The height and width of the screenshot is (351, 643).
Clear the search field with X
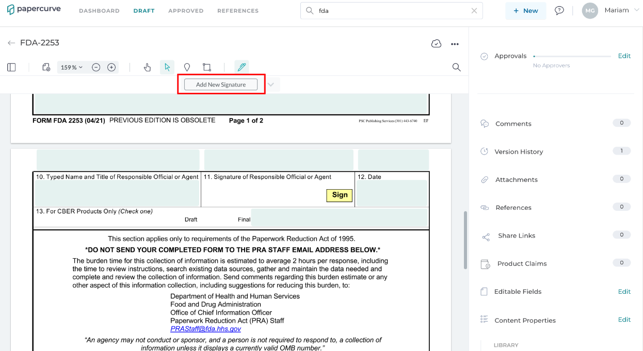[474, 10]
